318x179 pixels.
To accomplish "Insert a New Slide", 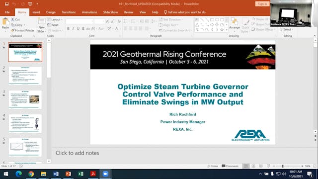I will click(x=42, y=25).
